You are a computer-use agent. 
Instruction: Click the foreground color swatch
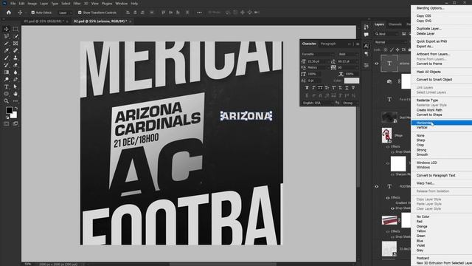(x=9, y=110)
